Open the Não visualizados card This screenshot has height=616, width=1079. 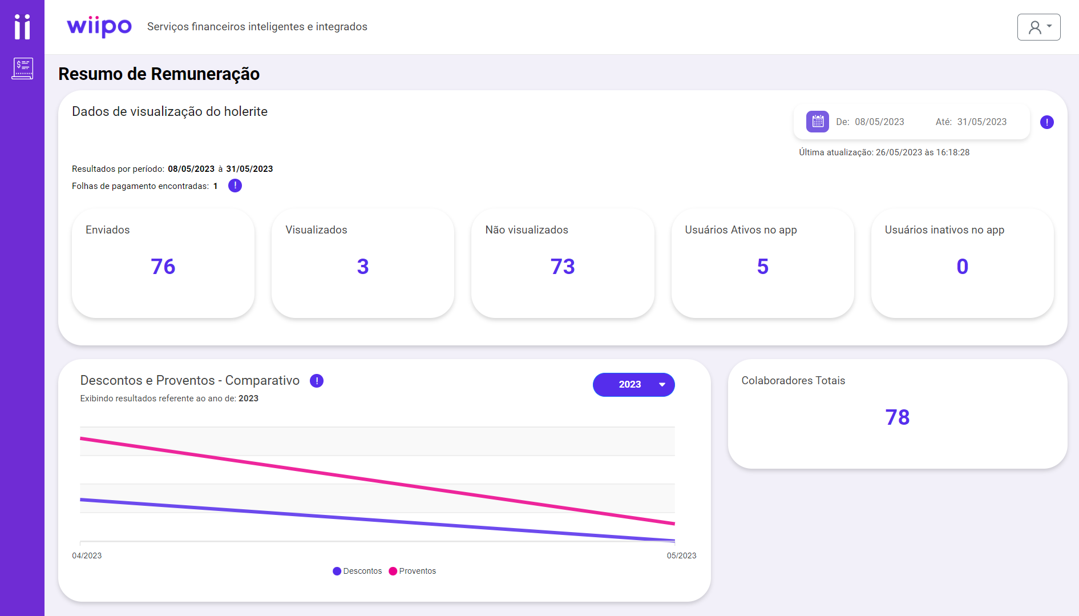pos(563,263)
